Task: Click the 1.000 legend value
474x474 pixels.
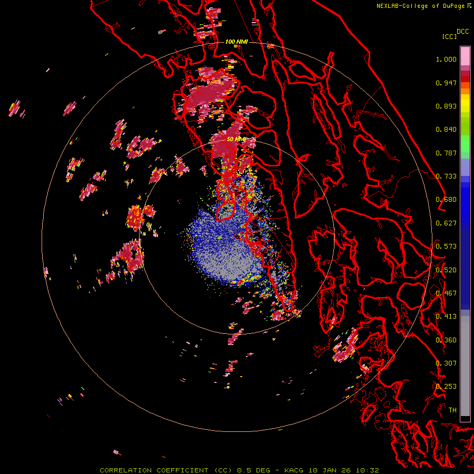Action: [x=446, y=59]
